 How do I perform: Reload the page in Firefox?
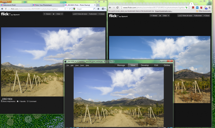(x=70, y=9)
